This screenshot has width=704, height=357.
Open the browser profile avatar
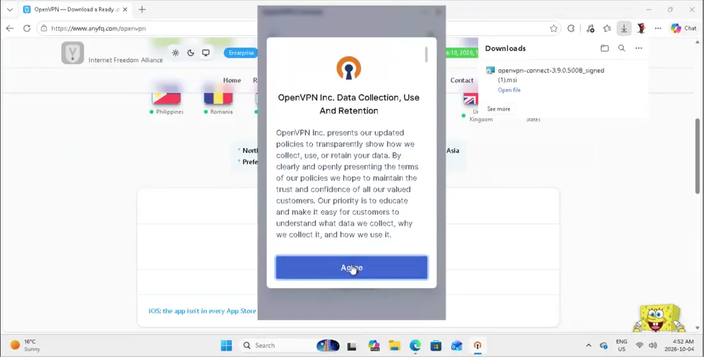[641, 28]
